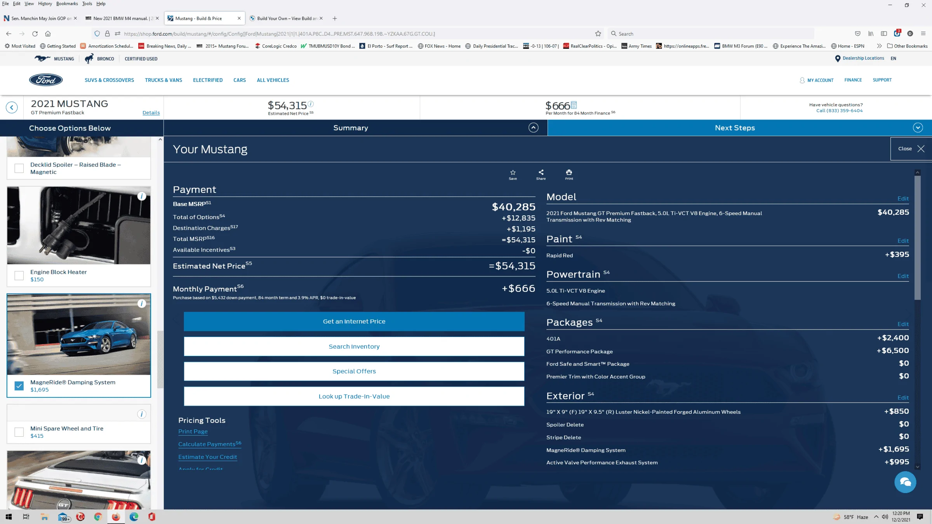932x524 pixels.
Task: Open Windows Start menu
Action: point(9,517)
